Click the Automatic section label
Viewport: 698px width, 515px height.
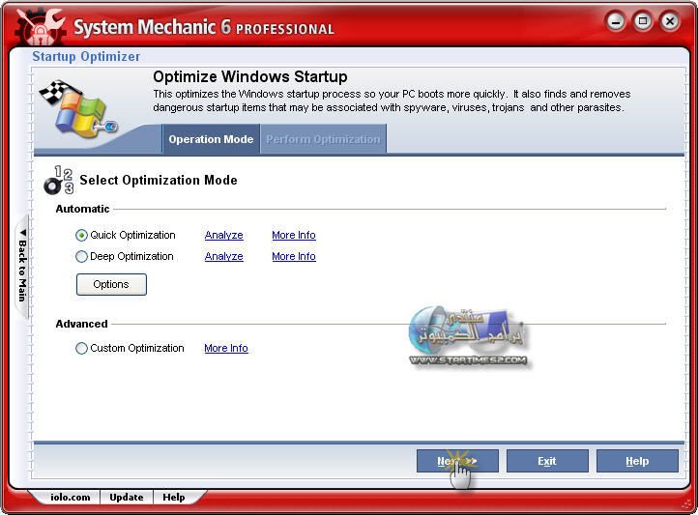coord(82,209)
